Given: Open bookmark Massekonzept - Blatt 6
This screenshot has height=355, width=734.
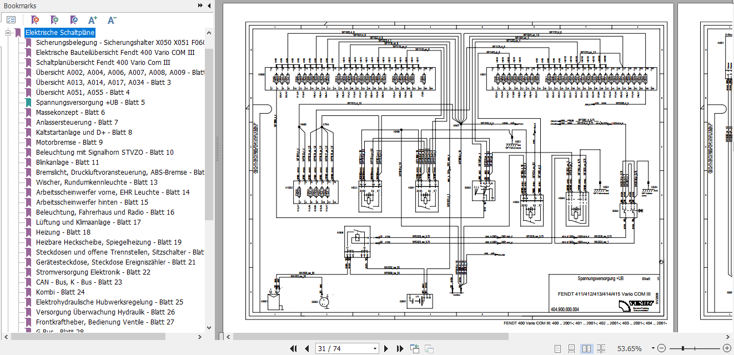Looking at the screenshot, I should [x=70, y=113].
